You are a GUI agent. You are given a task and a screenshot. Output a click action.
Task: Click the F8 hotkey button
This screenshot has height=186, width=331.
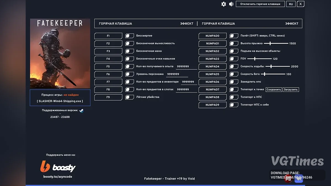108,90
